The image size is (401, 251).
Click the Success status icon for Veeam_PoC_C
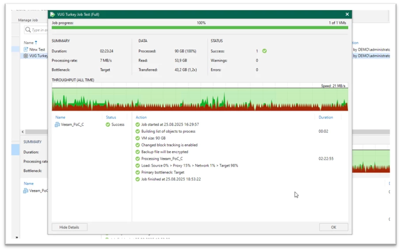pyautogui.click(x=108, y=124)
